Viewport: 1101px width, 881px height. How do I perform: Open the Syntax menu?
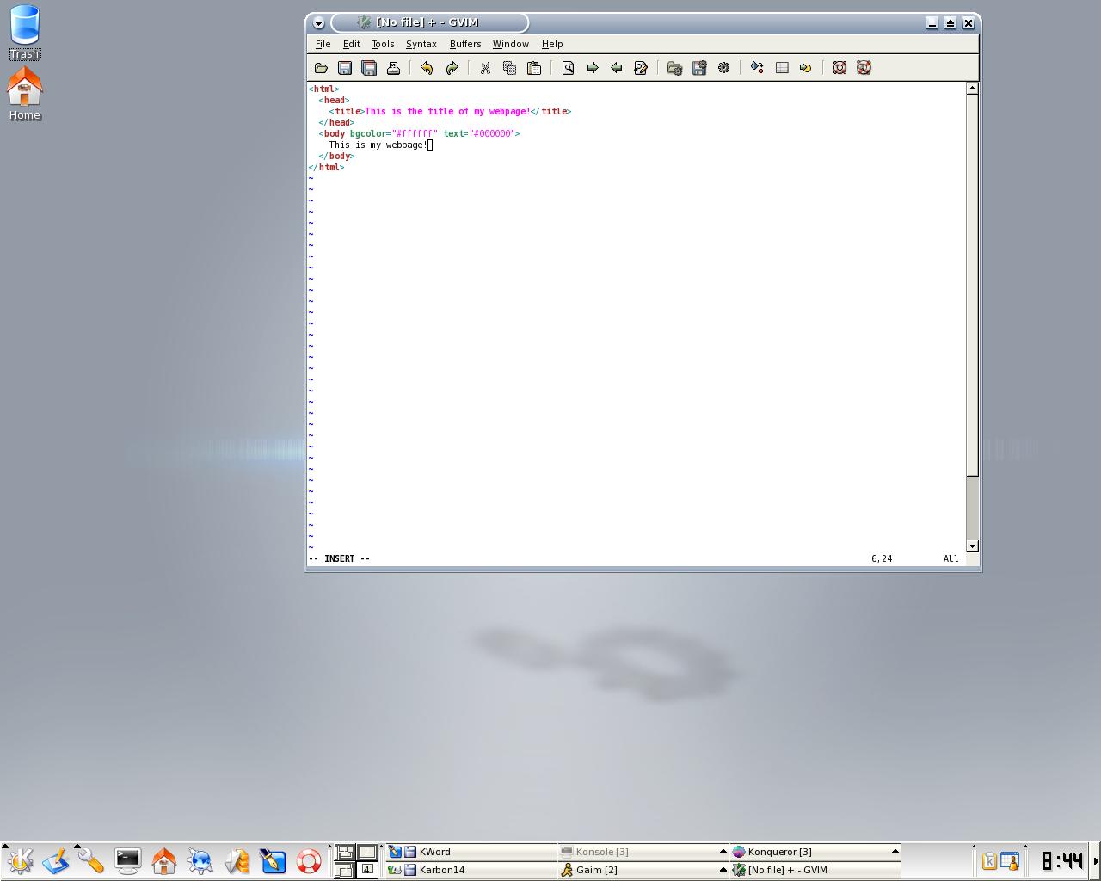(421, 44)
